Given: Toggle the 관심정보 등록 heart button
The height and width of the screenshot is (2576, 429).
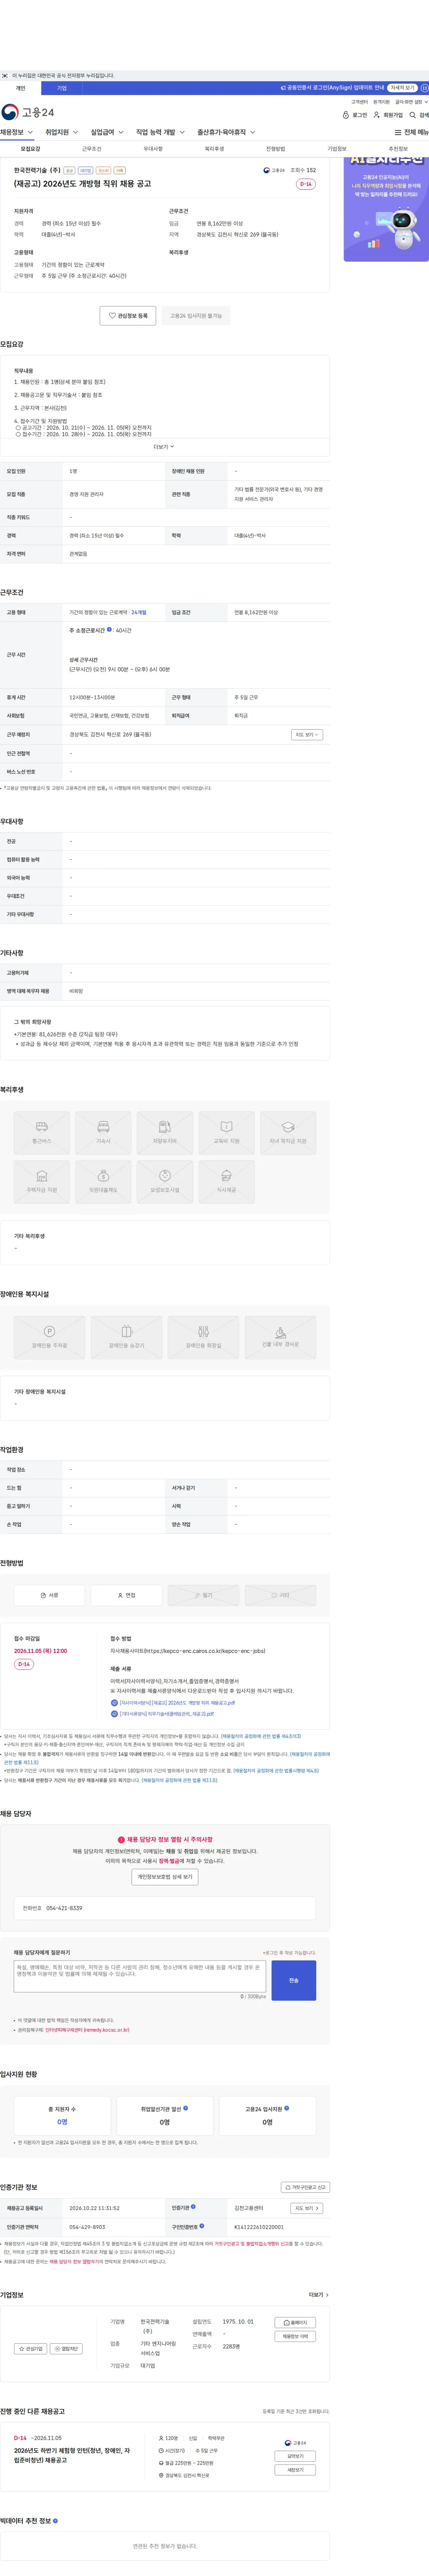Looking at the screenshot, I should click(128, 315).
